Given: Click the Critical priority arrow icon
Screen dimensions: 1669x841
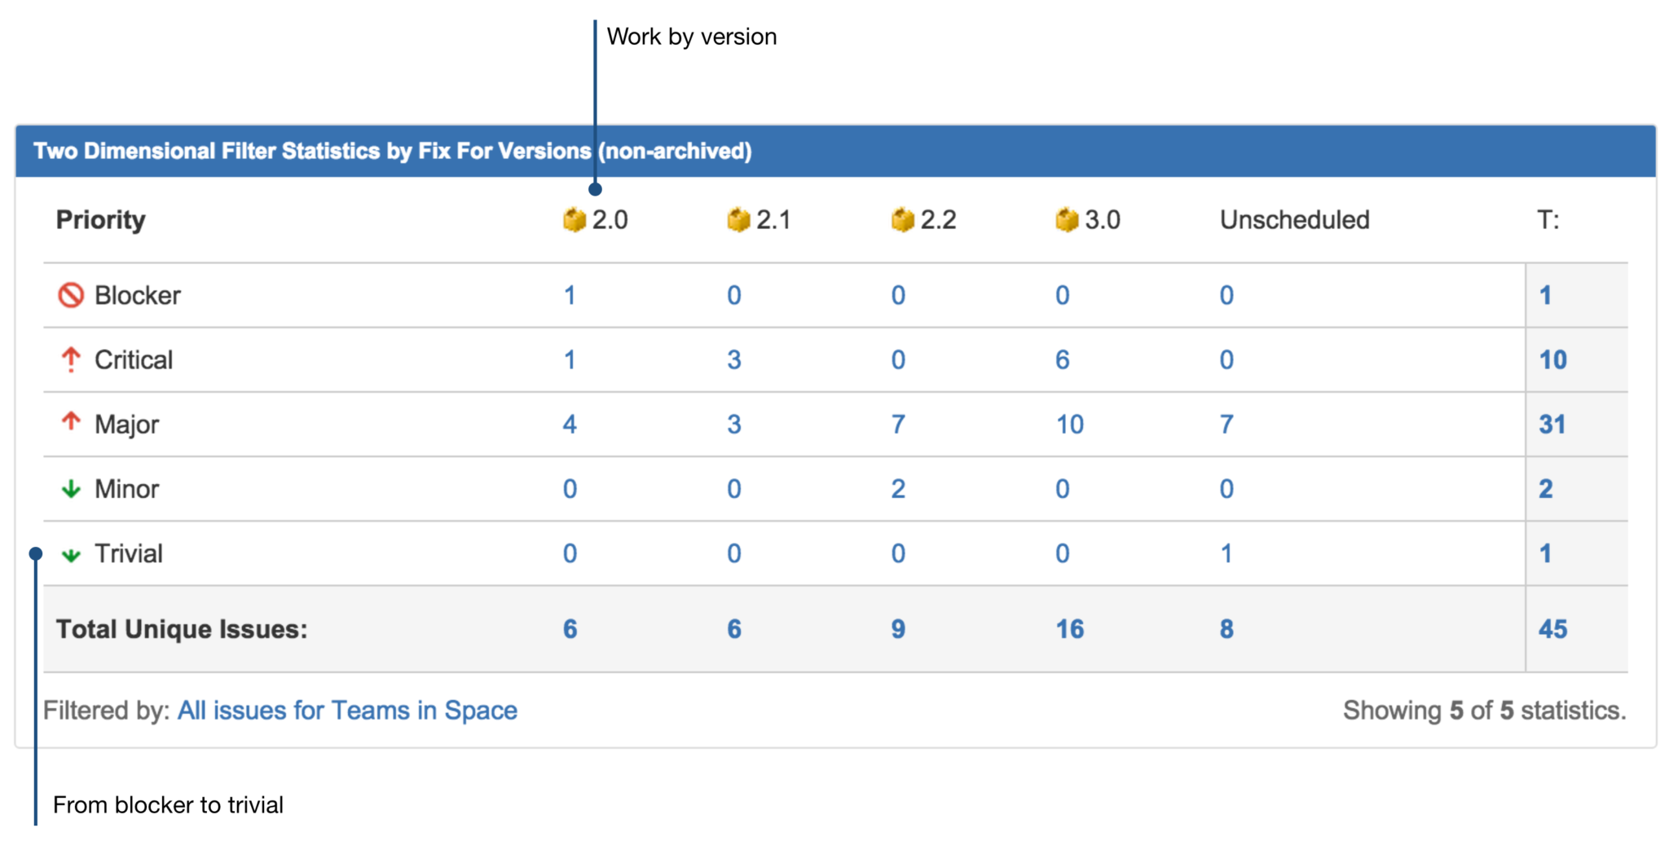Looking at the screenshot, I should point(71,359).
